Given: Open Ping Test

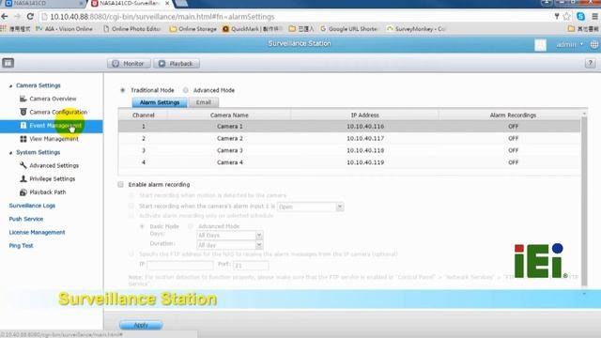Looking at the screenshot, I should click(21, 246).
